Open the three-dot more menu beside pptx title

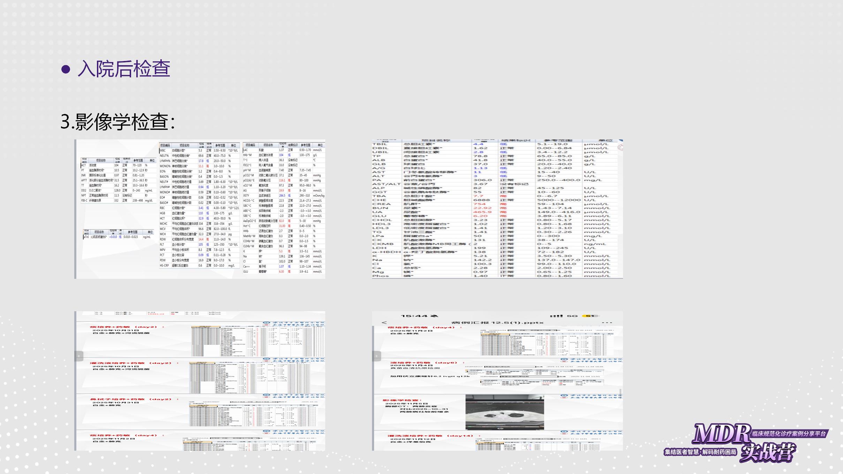point(607,322)
